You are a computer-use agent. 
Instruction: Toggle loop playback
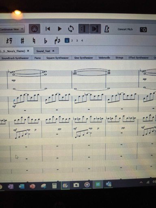(71, 29)
